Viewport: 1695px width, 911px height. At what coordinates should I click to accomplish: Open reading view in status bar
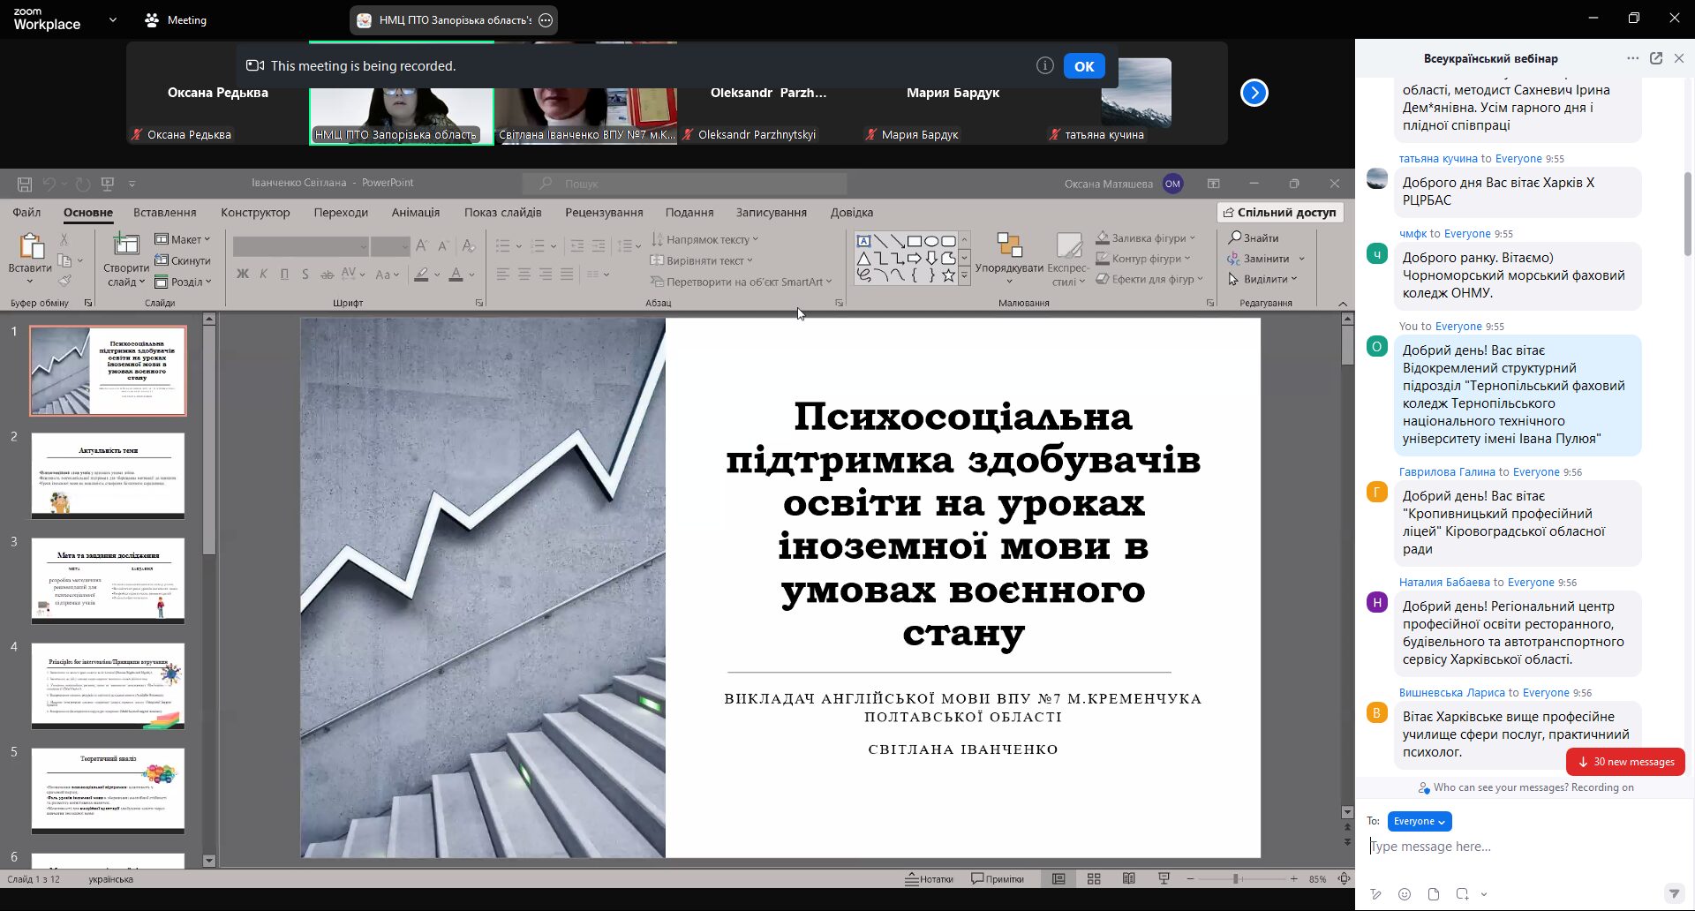point(1128,879)
